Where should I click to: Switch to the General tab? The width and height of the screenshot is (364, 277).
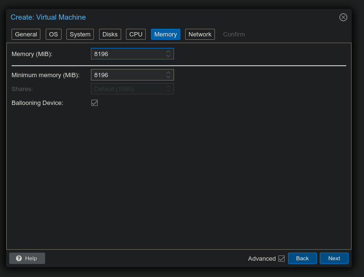26,35
